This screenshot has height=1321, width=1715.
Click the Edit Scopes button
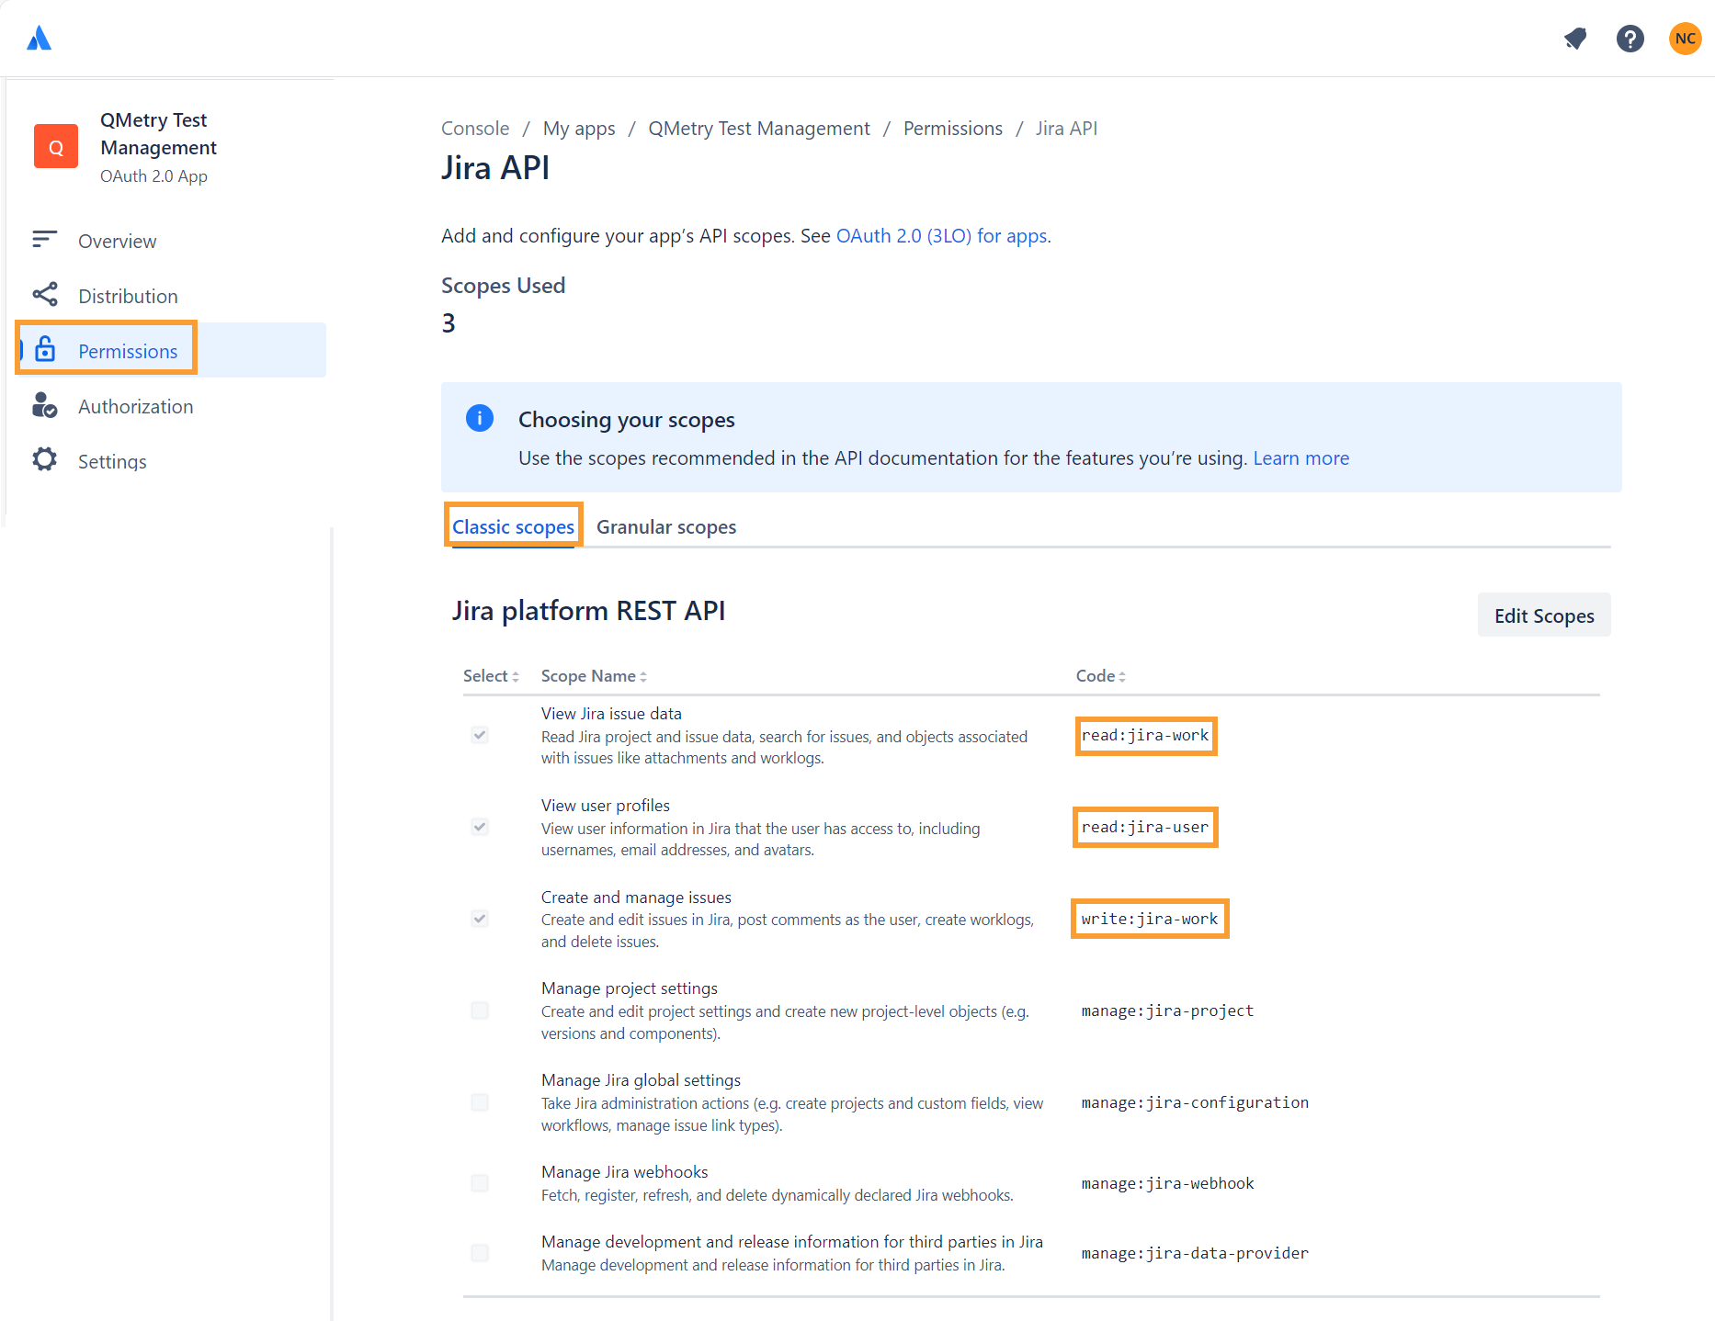[x=1543, y=615]
